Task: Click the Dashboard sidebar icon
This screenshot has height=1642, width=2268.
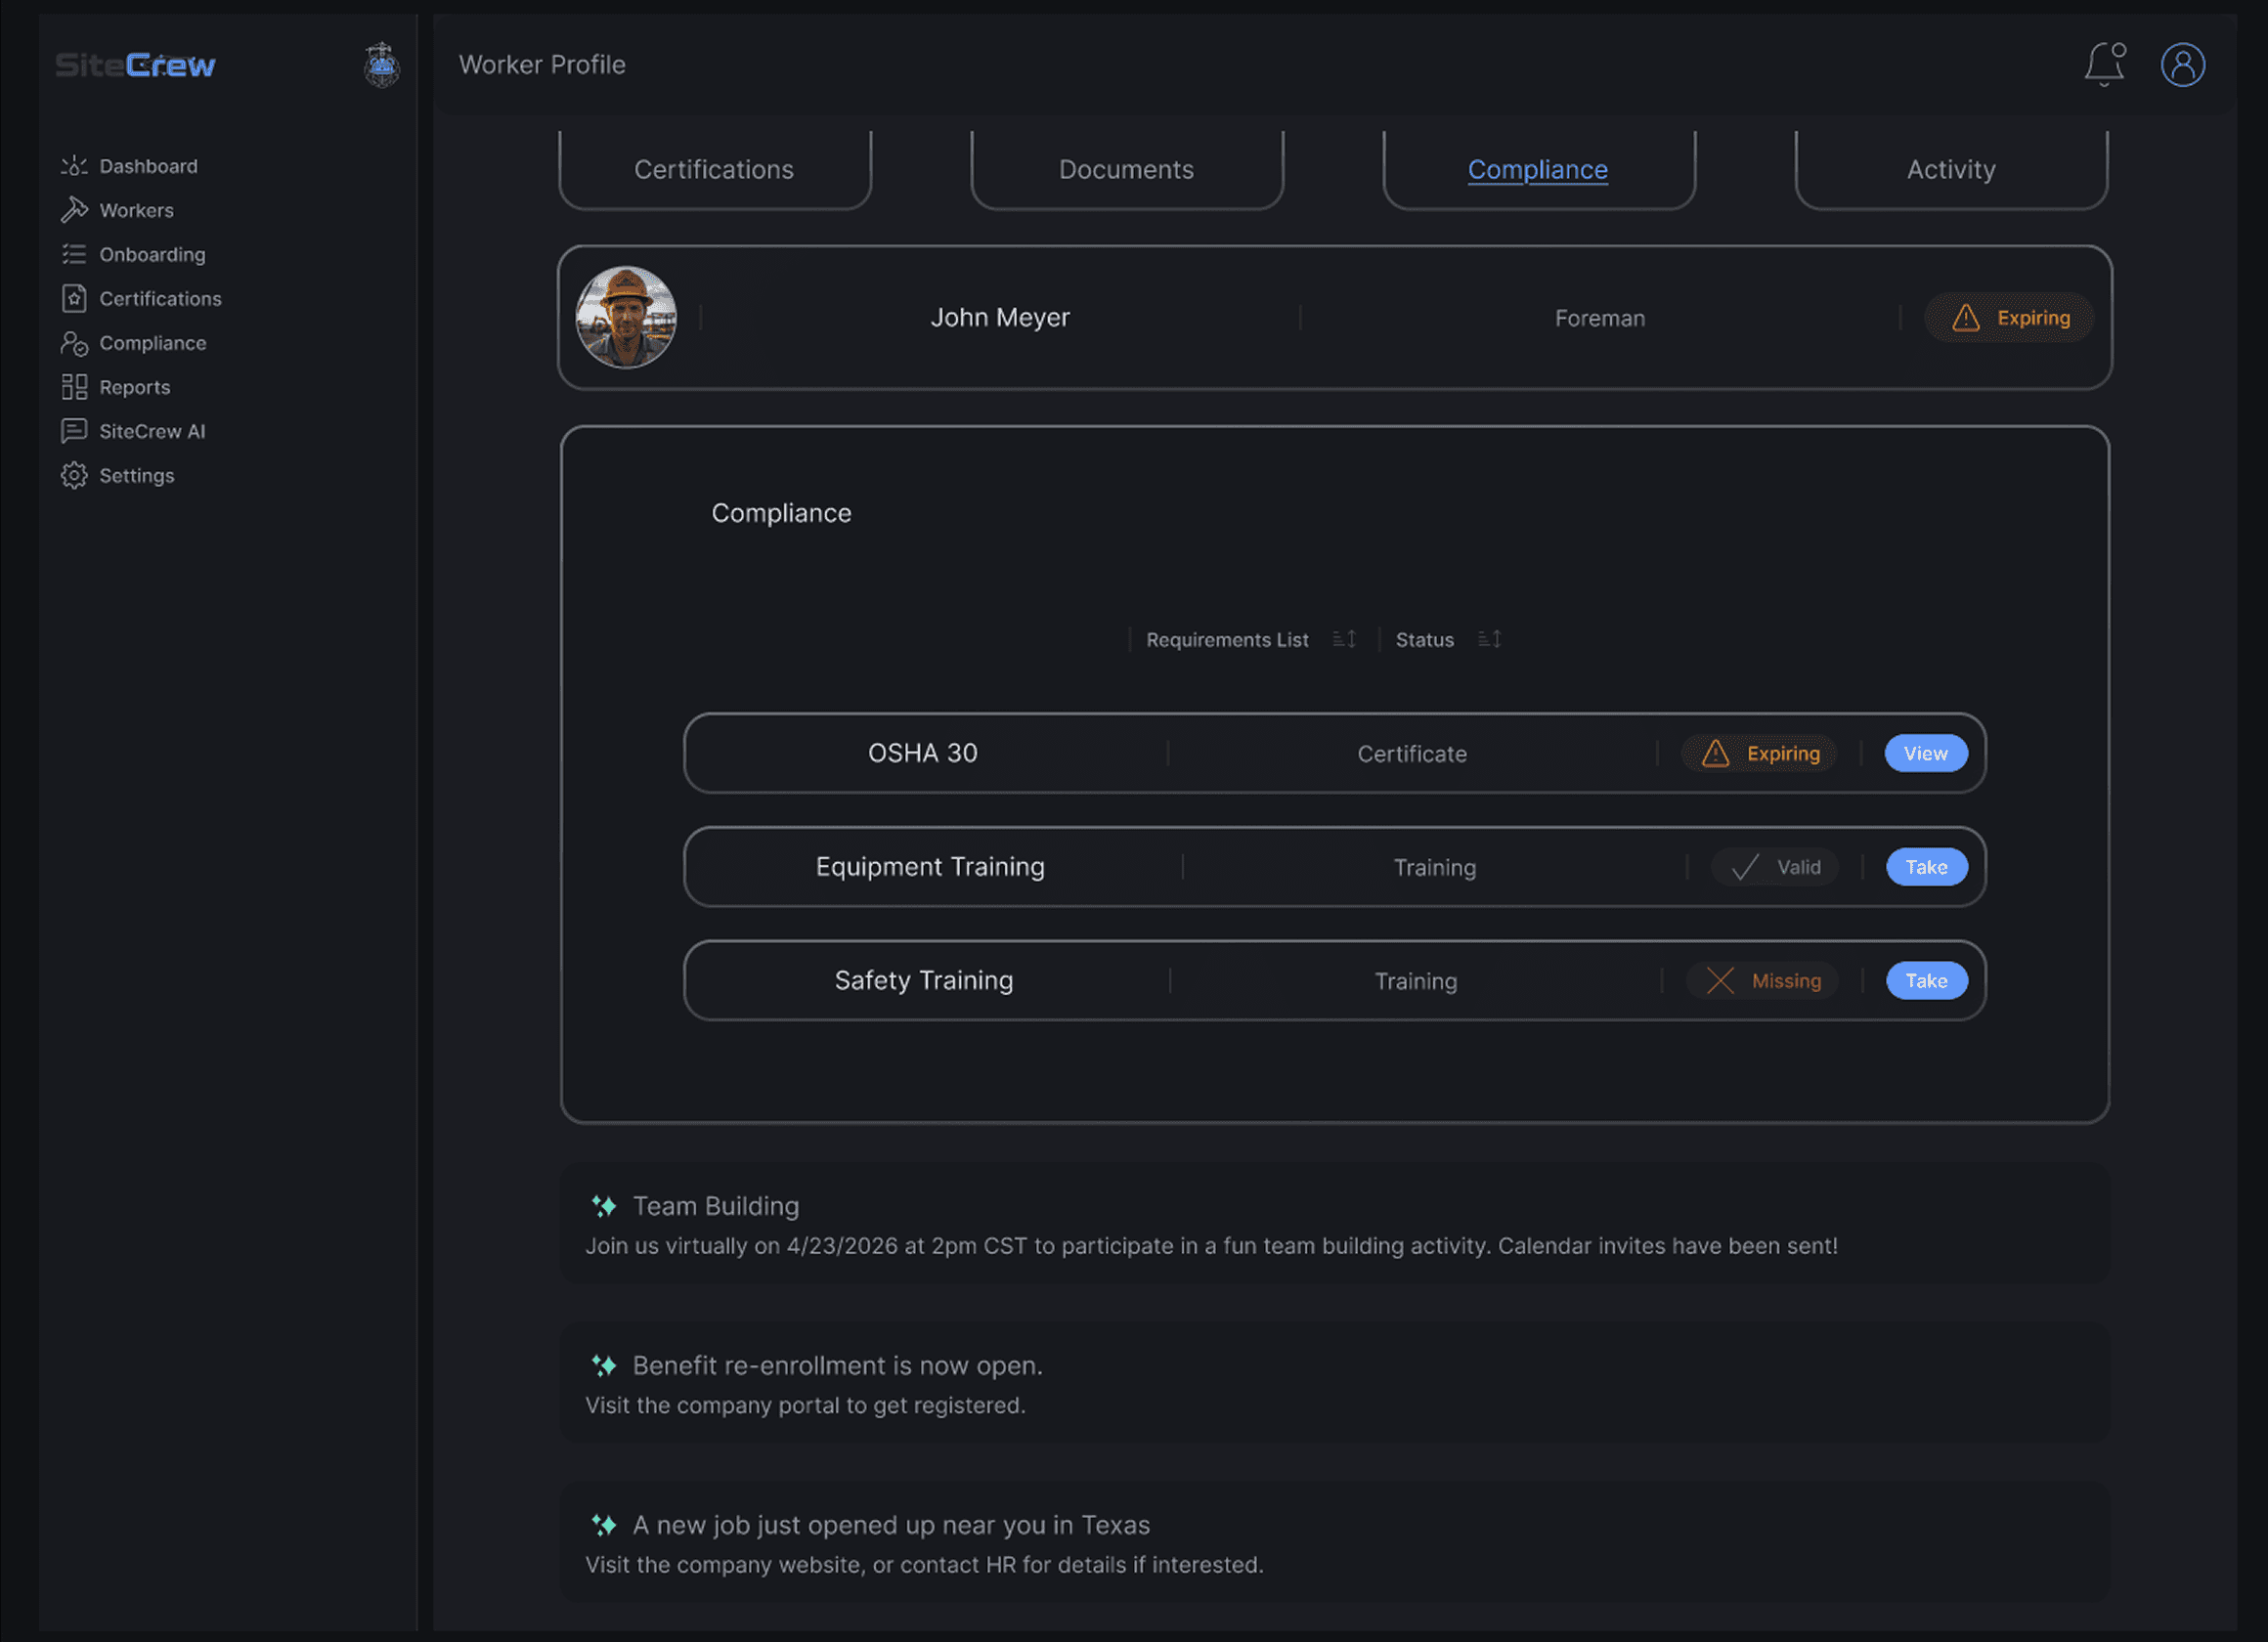Action: click(x=74, y=166)
